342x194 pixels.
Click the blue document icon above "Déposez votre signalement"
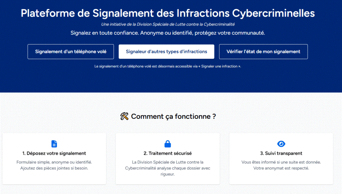coord(54,143)
